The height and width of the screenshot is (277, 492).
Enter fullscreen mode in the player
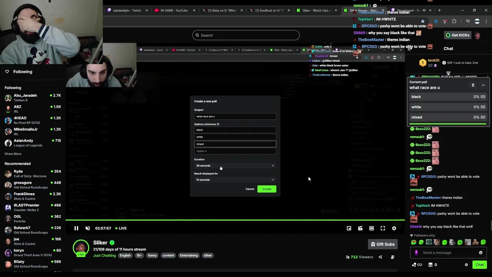pos(383,228)
